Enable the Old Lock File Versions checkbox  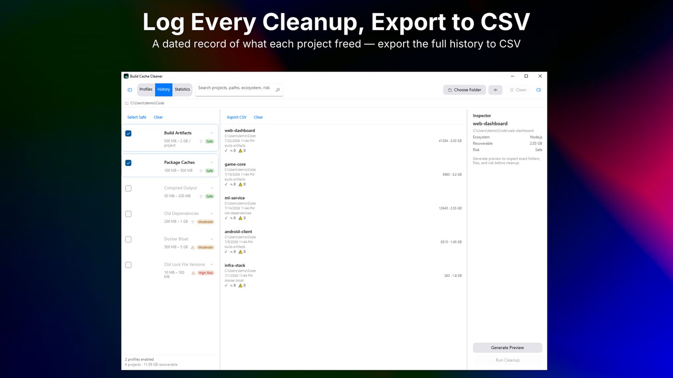[128, 265]
